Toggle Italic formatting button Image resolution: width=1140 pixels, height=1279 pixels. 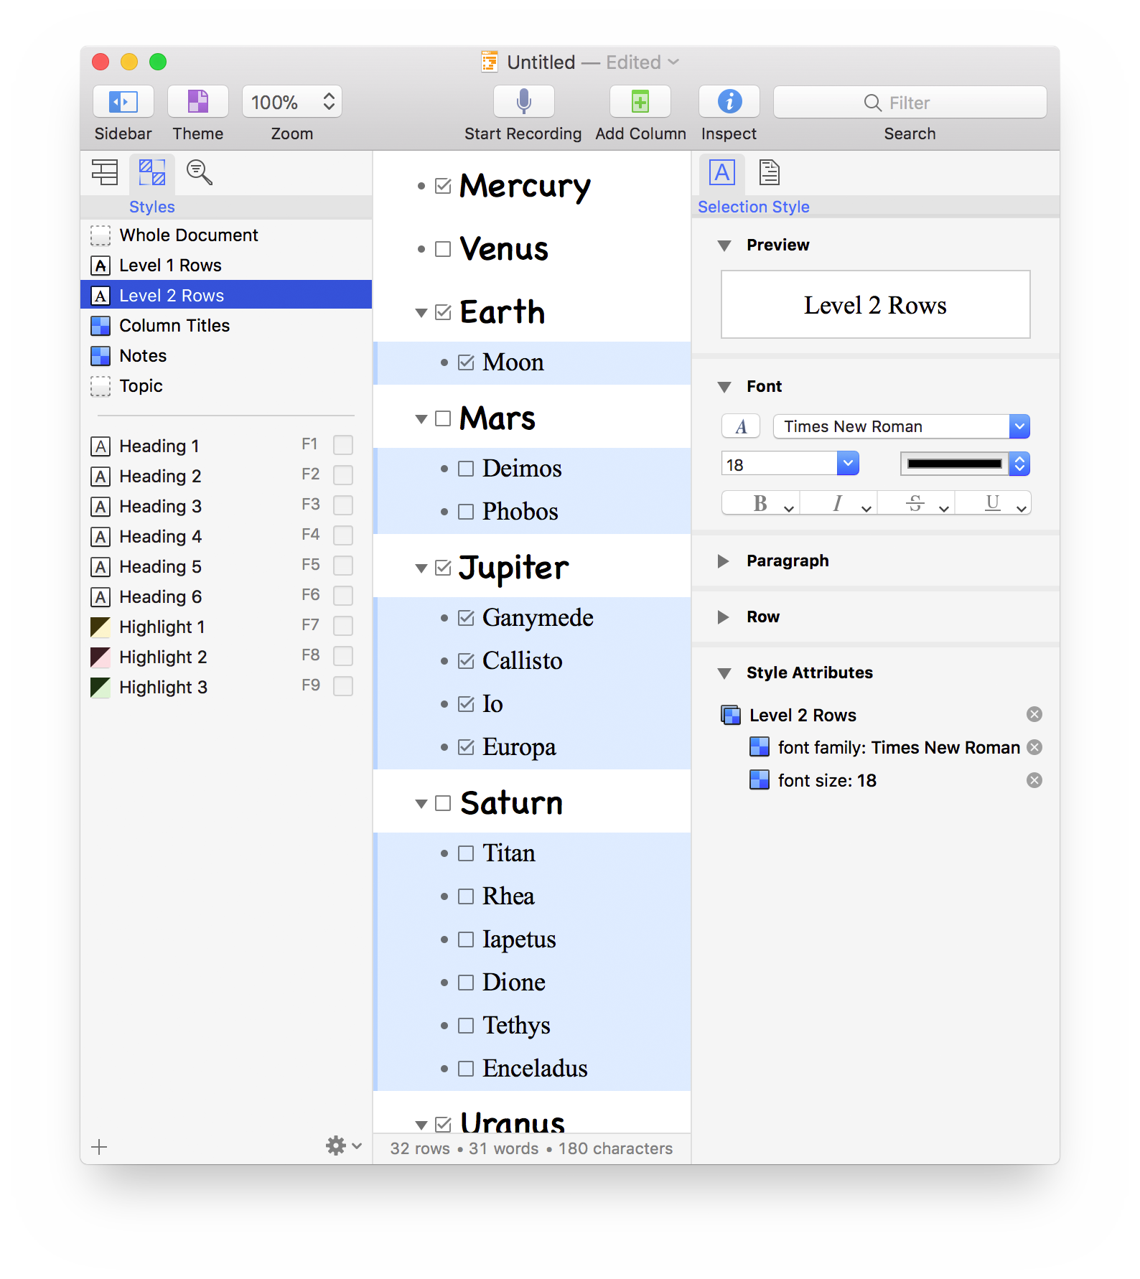pyautogui.click(x=838, y=504)
